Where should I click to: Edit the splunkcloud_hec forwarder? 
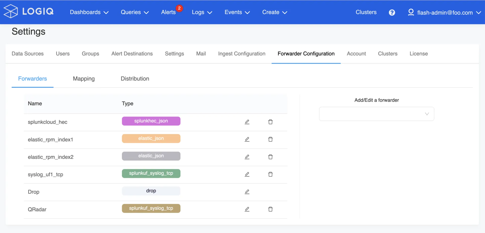click(247, 122)
